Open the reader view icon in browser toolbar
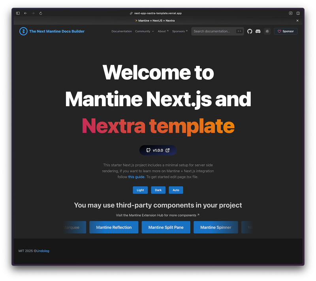 tap(291, 13)
